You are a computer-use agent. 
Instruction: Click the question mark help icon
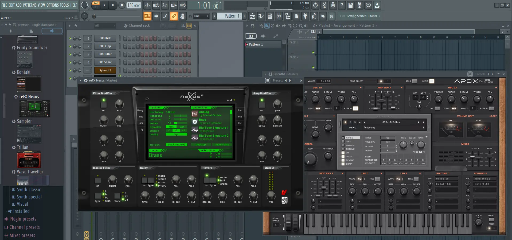click(x=342, y=5)
